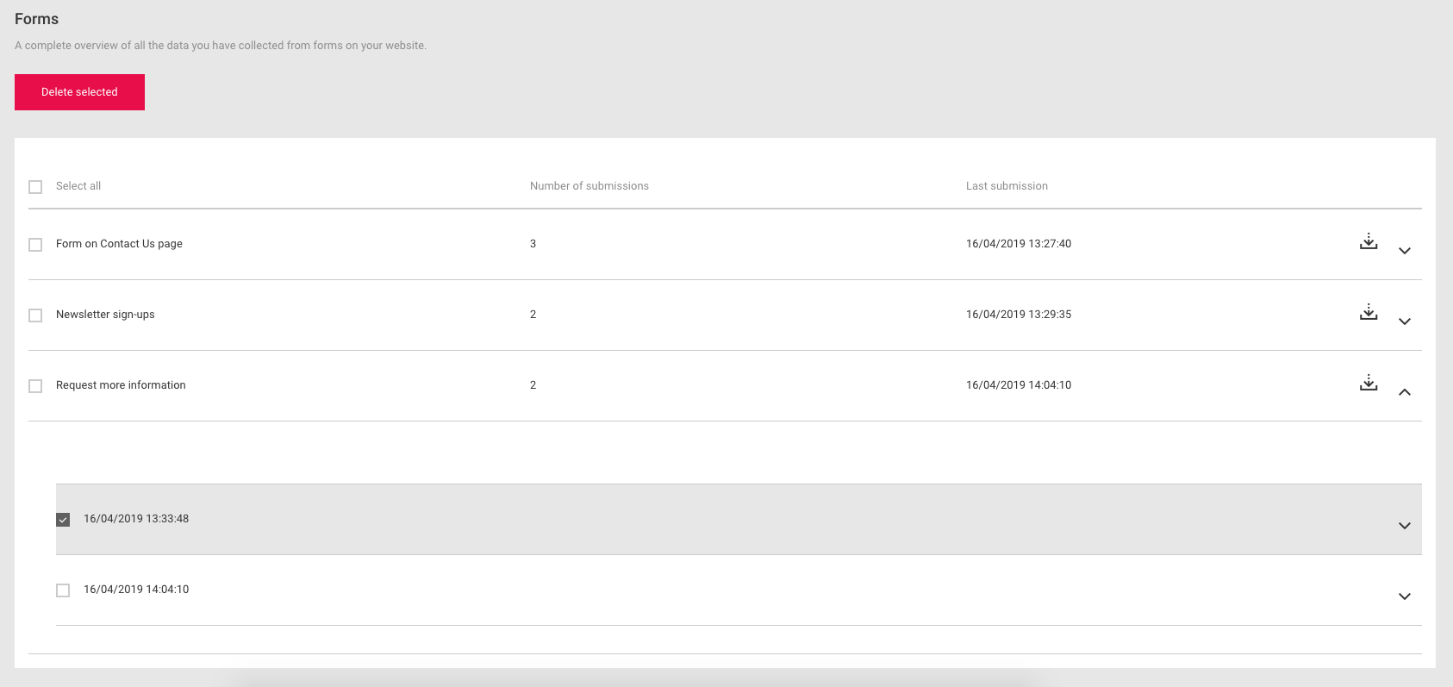
Task: Download Form on Contact Us page submissions
Action: click(x=1368, y=242)
